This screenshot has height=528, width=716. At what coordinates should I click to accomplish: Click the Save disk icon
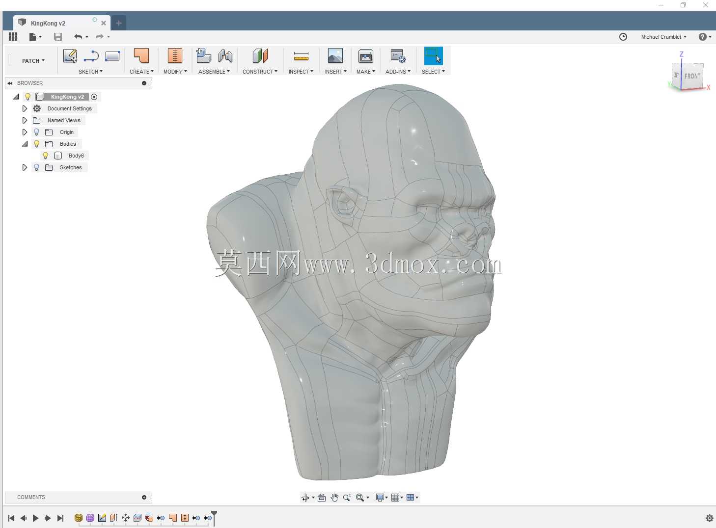[58, 36]
